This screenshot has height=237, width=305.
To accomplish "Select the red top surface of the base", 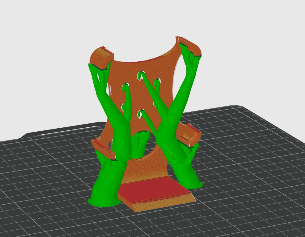I will point(152,189).
